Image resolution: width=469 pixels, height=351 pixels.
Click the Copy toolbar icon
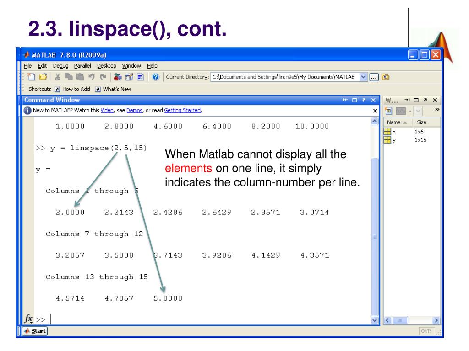(69, 77)
